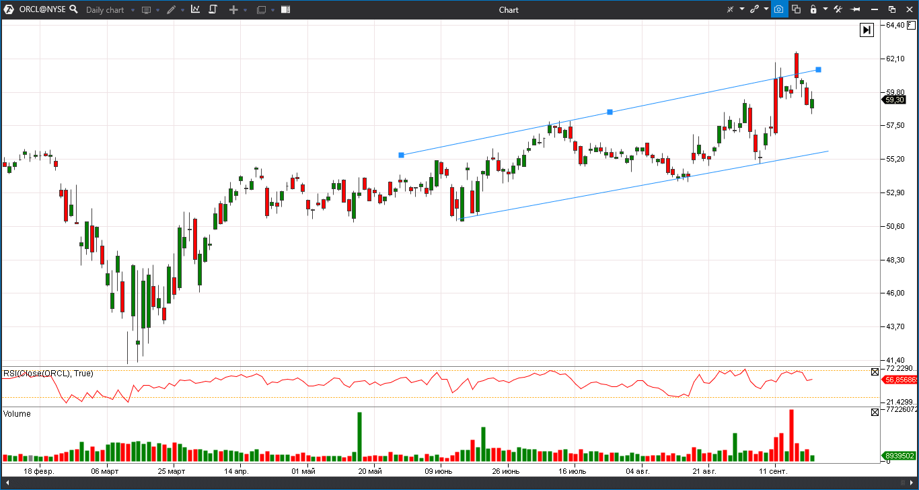Open the dropdown beside the lock icon
This screenshot has height=490, width=919.
click(825, 9)
